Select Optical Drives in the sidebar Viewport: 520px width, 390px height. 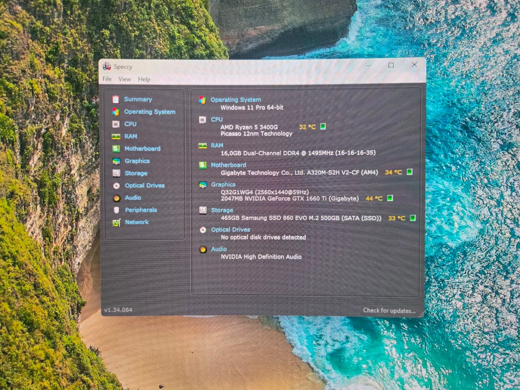(x=145, y=186)
